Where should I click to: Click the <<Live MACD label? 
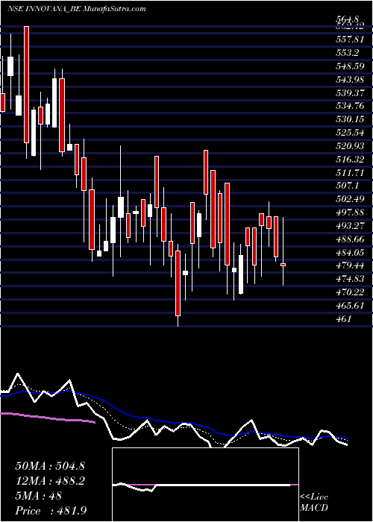[x=314, y=503]
